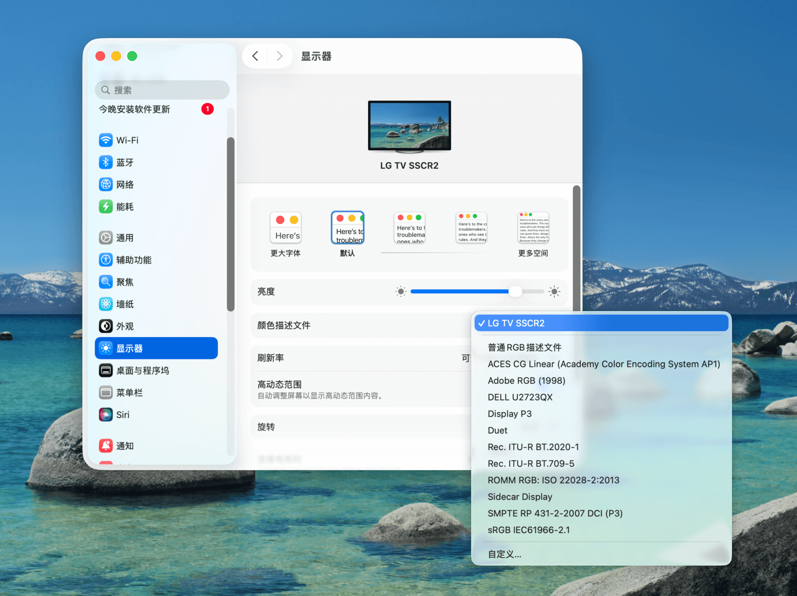This screenshot has height=596, width=797.
Task: Select the Siri icon in sidebar
Action: (106, 415)
